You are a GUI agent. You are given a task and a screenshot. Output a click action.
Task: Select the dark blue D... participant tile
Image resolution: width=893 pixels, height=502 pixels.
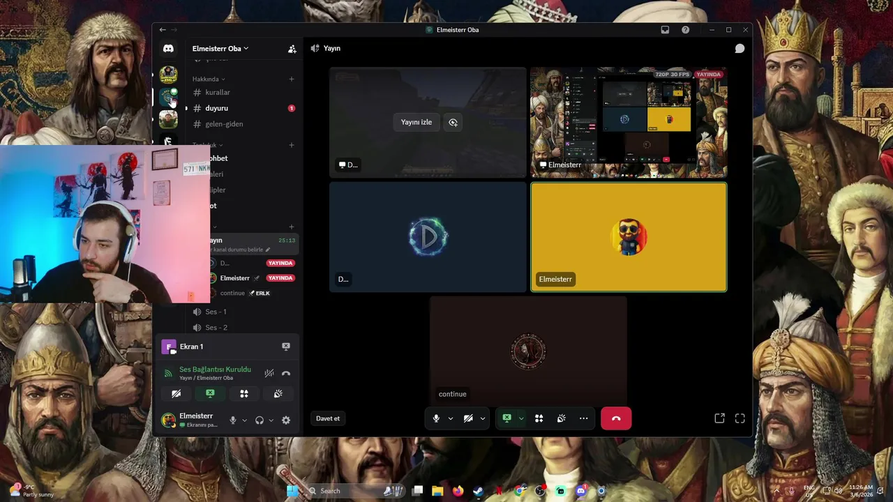click(428, 237)
